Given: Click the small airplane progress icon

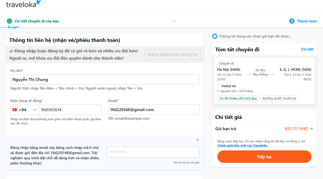Looking at the screenshot, I should click(13, 27).
